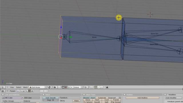Open the Innervert dropdown
This screenshot has width=183, height=103.
pyautogui.click(x=114, y=98)
